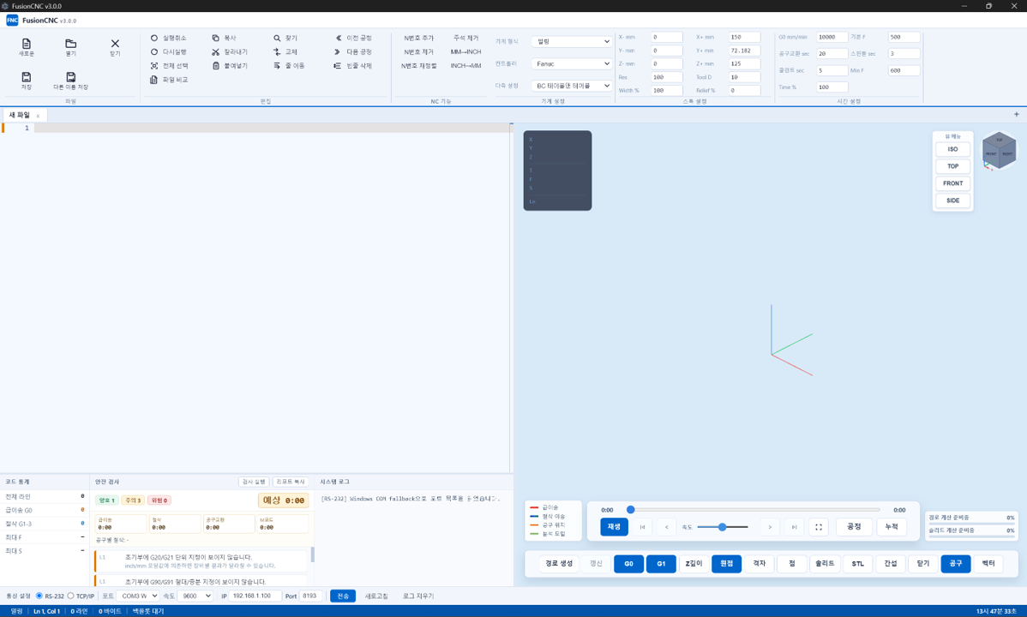
Task: Cut using the 잘라내기 scissors icon
Action: tap(215, 51)
